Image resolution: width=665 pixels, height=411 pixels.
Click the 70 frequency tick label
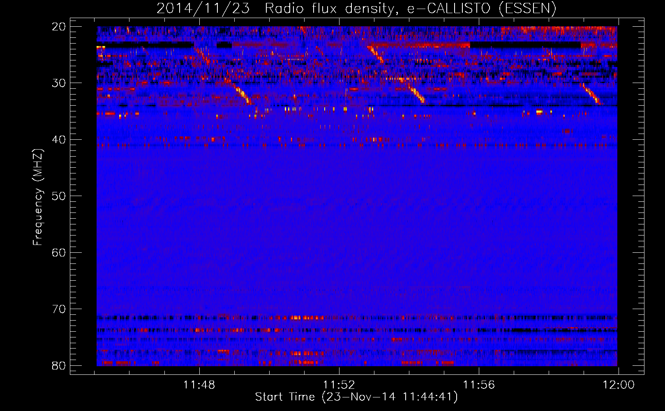(x=59, y=309)
